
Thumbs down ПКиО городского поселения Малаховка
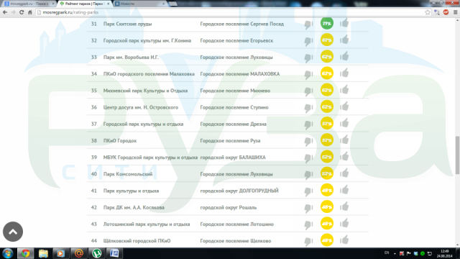308,75
